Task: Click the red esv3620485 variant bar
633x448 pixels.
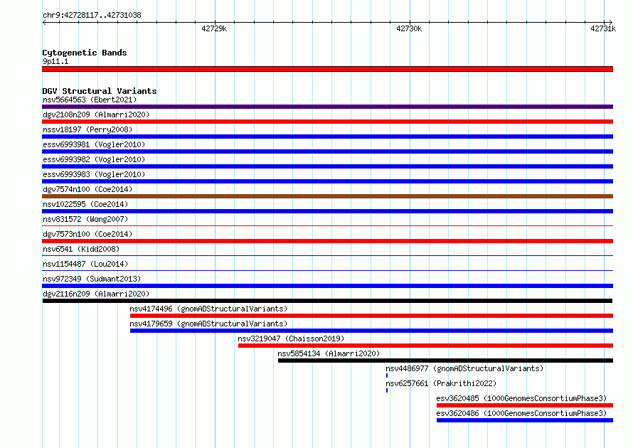Action: [525, 405]
